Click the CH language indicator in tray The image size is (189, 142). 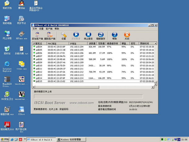(179, 140)
